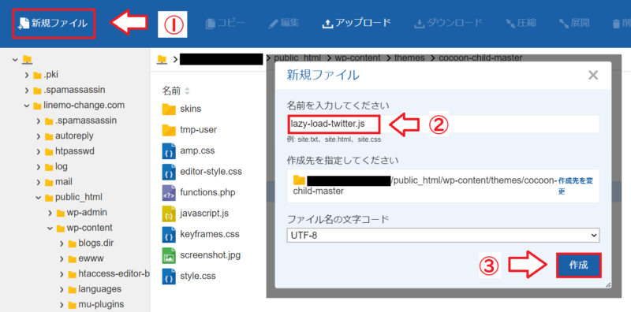Image resolution: width=631 pixels, height=312 pixels.
Task: Expand the autoreply folder
Action: click(38, 136)
